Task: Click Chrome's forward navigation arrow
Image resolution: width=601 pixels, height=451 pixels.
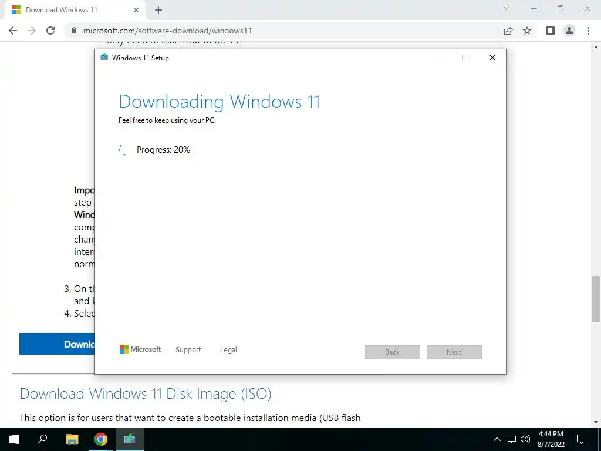Action: pyautogui.click(x=32, y=31)
